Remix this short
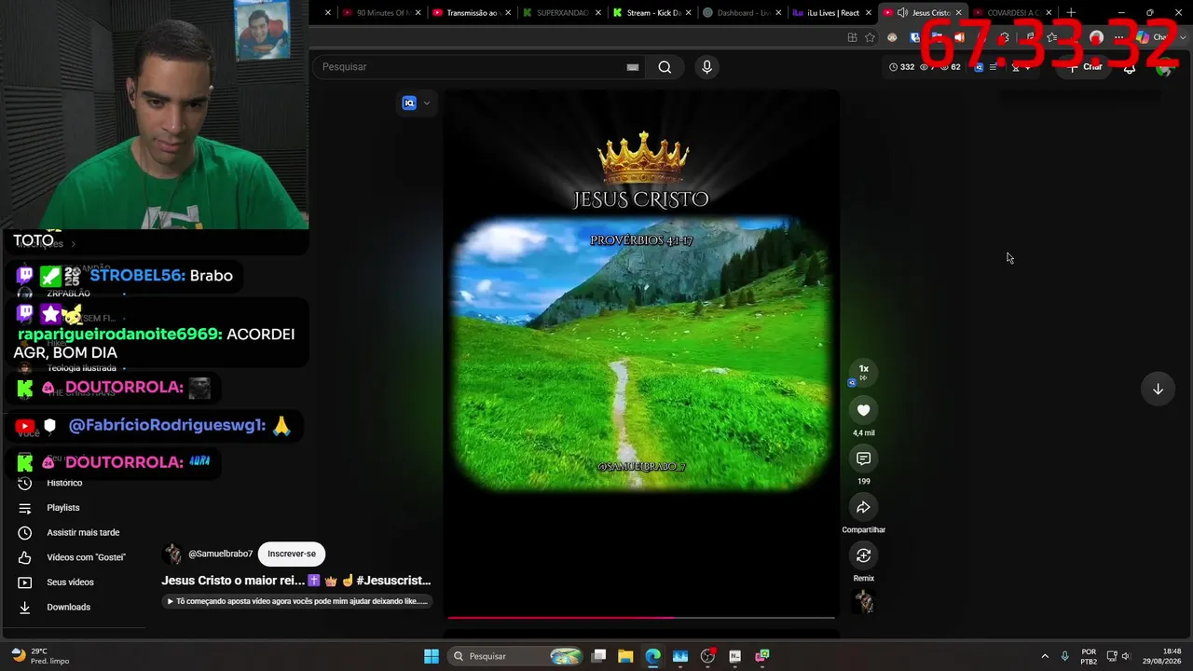The width and height of the screenshot is (1193, 671). (x=863, y=555)
